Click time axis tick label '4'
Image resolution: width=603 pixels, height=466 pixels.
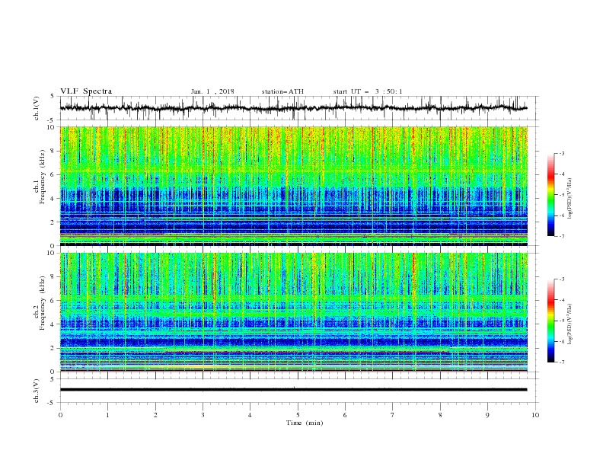250,415
